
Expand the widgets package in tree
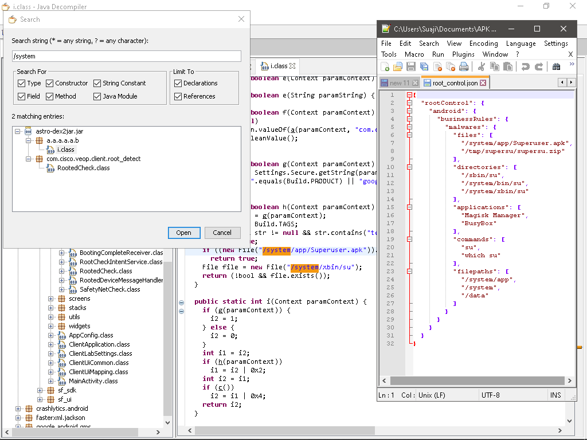coord(50,326)
